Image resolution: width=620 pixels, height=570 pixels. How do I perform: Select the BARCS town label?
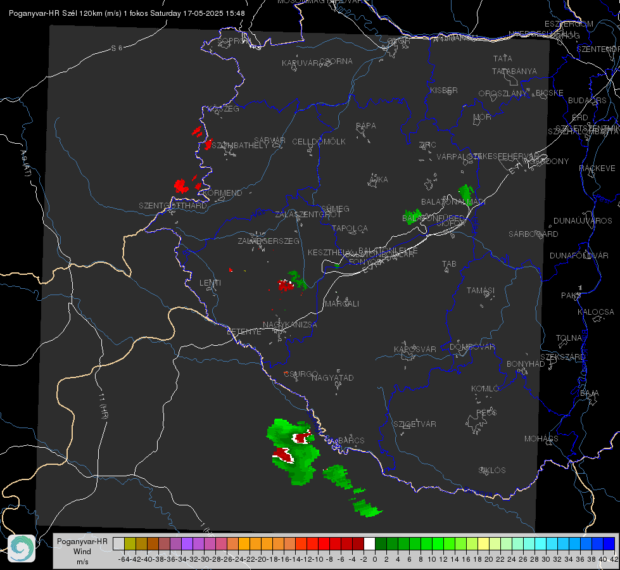coord(351,440)
